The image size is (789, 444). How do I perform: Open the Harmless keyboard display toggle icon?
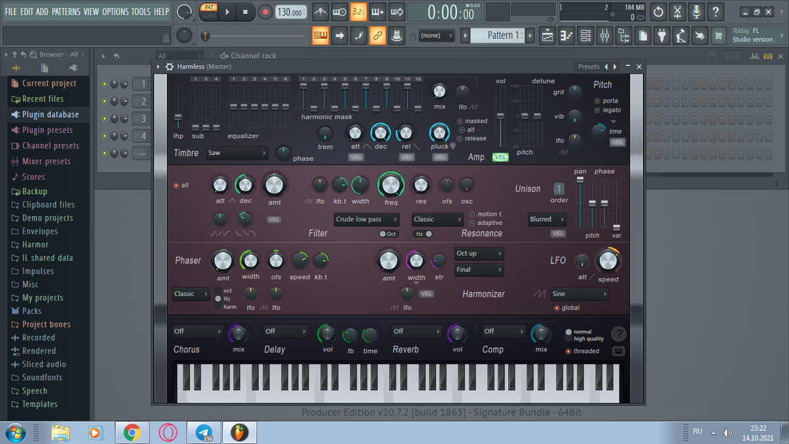[x=618, y=351]
